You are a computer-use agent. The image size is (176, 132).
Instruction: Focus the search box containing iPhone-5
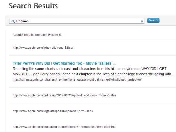pyautogui.click(x=76, y=21)
